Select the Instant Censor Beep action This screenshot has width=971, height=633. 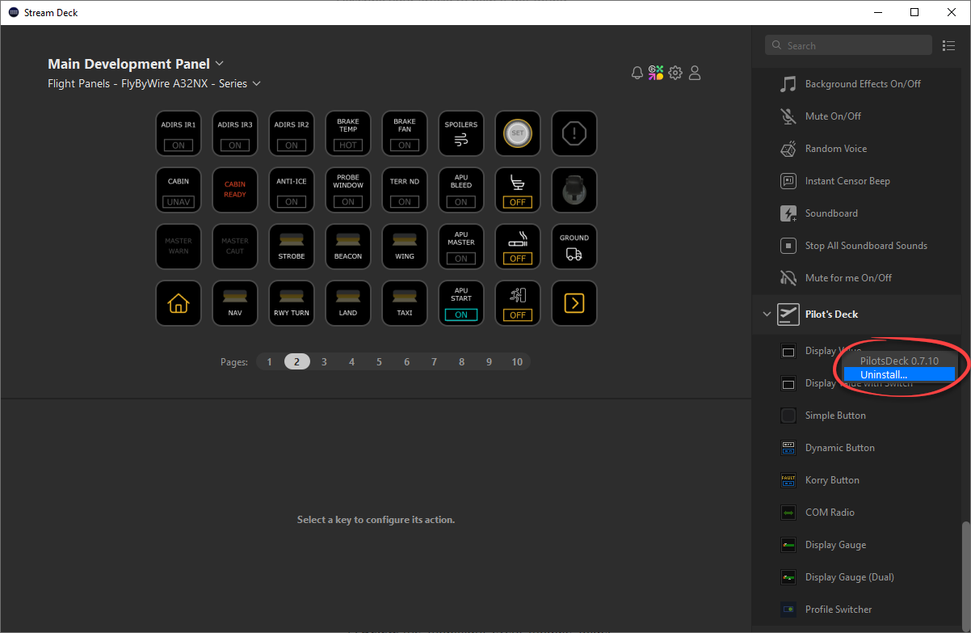(x=857, y=181)
